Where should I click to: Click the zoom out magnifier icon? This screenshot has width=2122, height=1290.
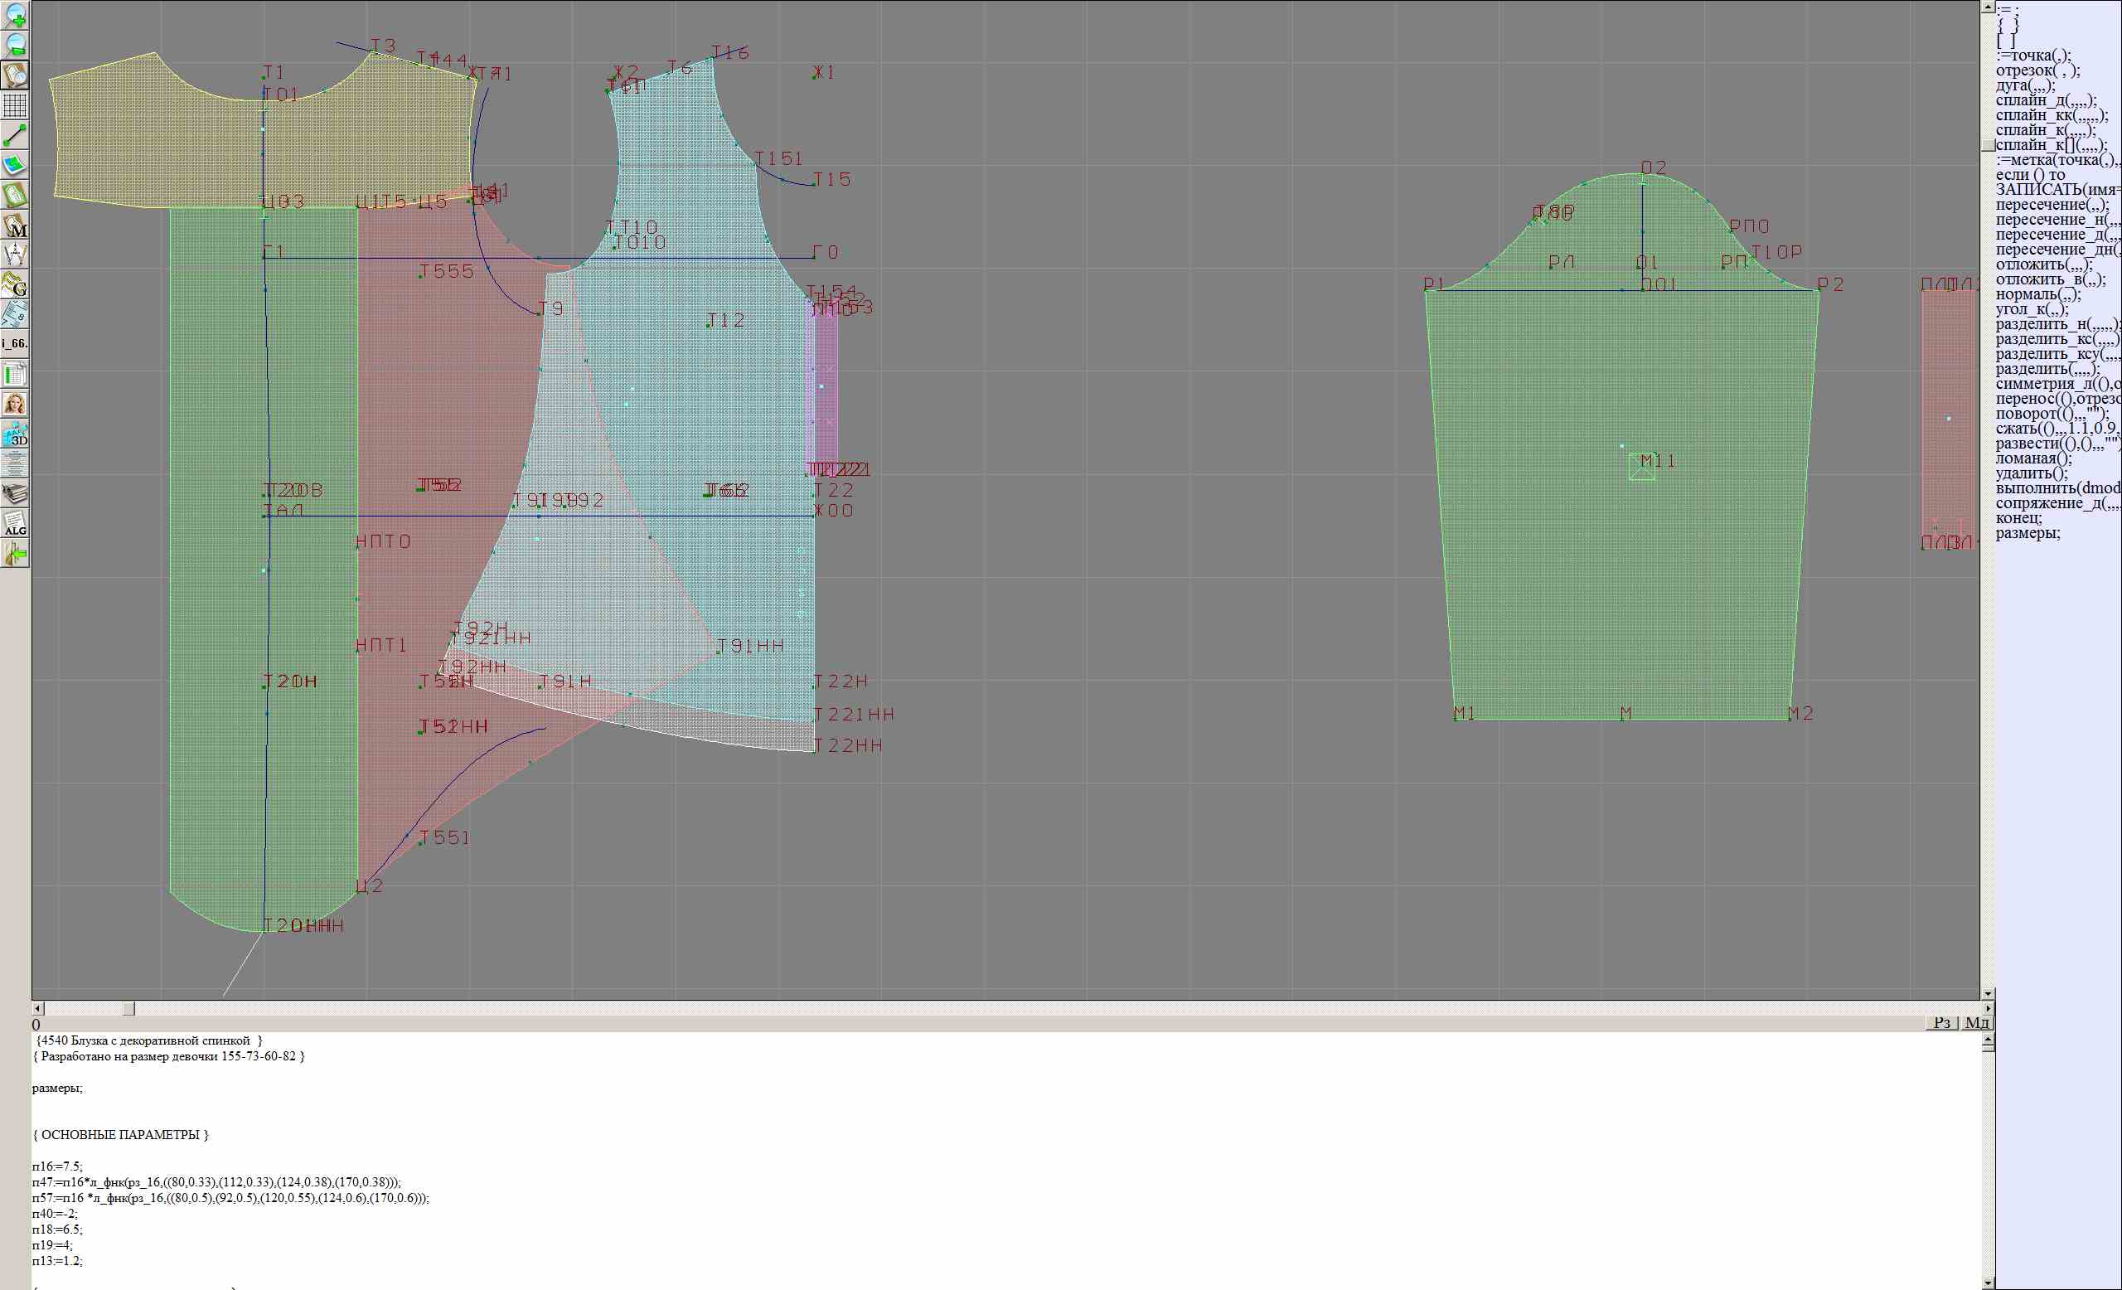[x=16, y=45]
